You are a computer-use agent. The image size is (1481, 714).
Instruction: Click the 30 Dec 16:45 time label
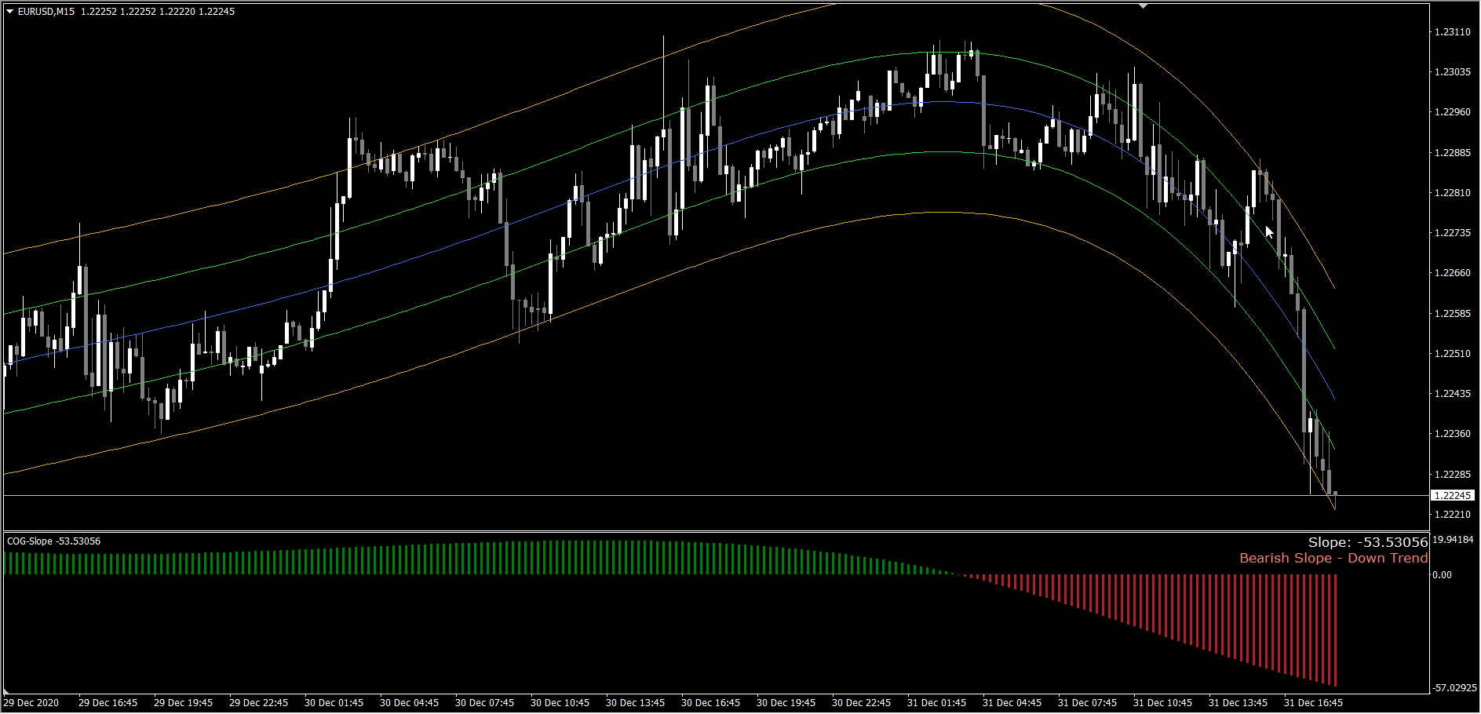(x=711, y=703)
